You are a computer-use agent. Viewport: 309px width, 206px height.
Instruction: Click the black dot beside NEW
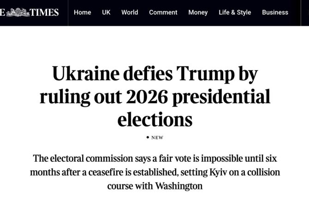pos(148,137)
